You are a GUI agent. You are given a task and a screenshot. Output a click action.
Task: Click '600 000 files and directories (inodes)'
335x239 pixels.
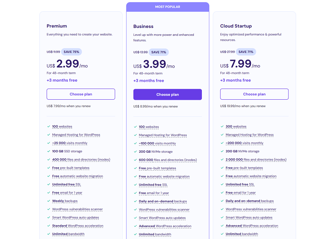(168, 160)
